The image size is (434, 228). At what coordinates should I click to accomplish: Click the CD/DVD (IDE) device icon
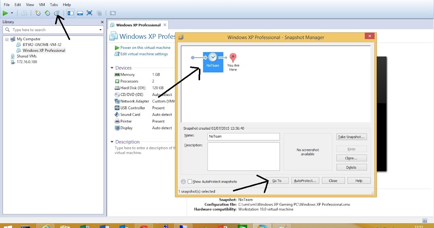click(117, 95)
